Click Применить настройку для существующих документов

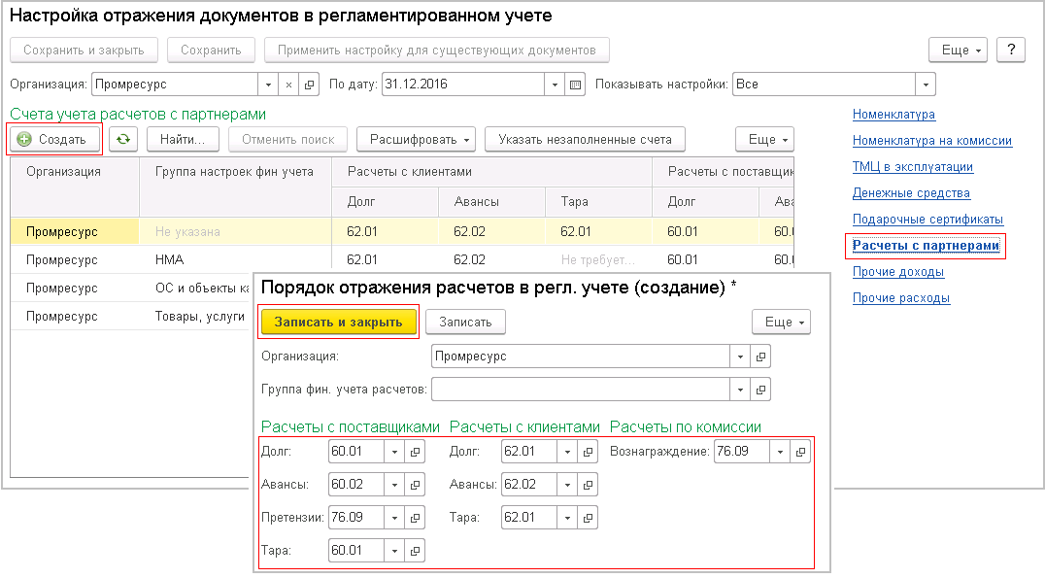[436, 50]
